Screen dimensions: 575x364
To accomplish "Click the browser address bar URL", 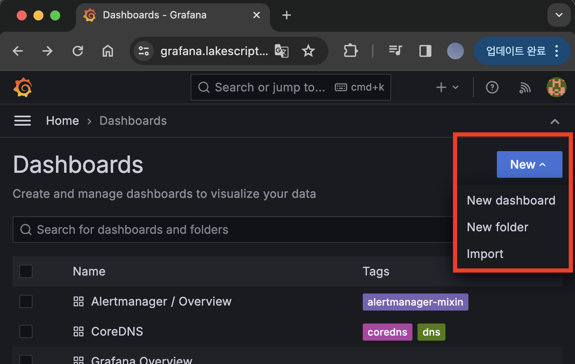I will coord(214,51).
